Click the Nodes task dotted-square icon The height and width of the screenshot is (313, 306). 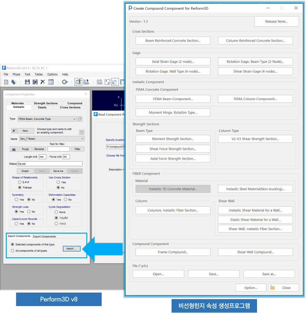[107, 82]
